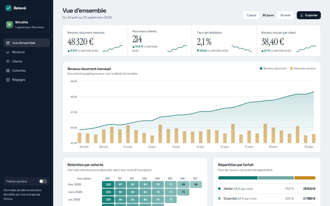Open the Vue d'ensemble menu item
The height and width of the screenshot is (206, 330).
(26, 43)
